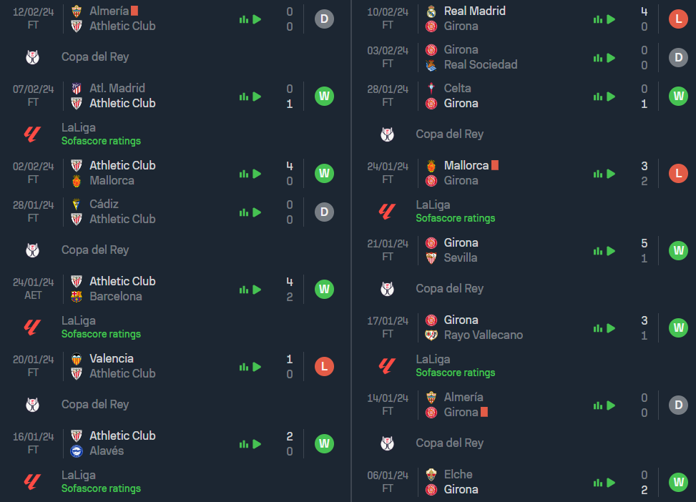Open the LaLiga header above Athletic Club vs Mallorca

79,127
